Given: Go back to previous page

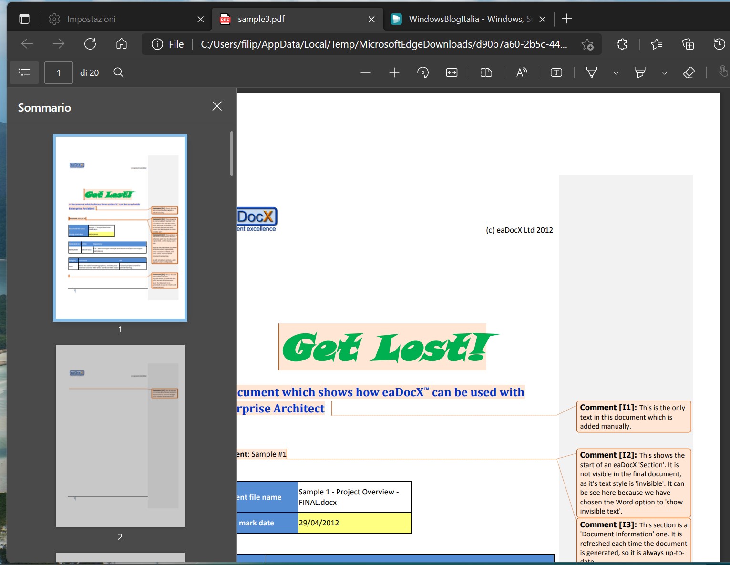Looking at the screenshot, I should pos(27,44).
